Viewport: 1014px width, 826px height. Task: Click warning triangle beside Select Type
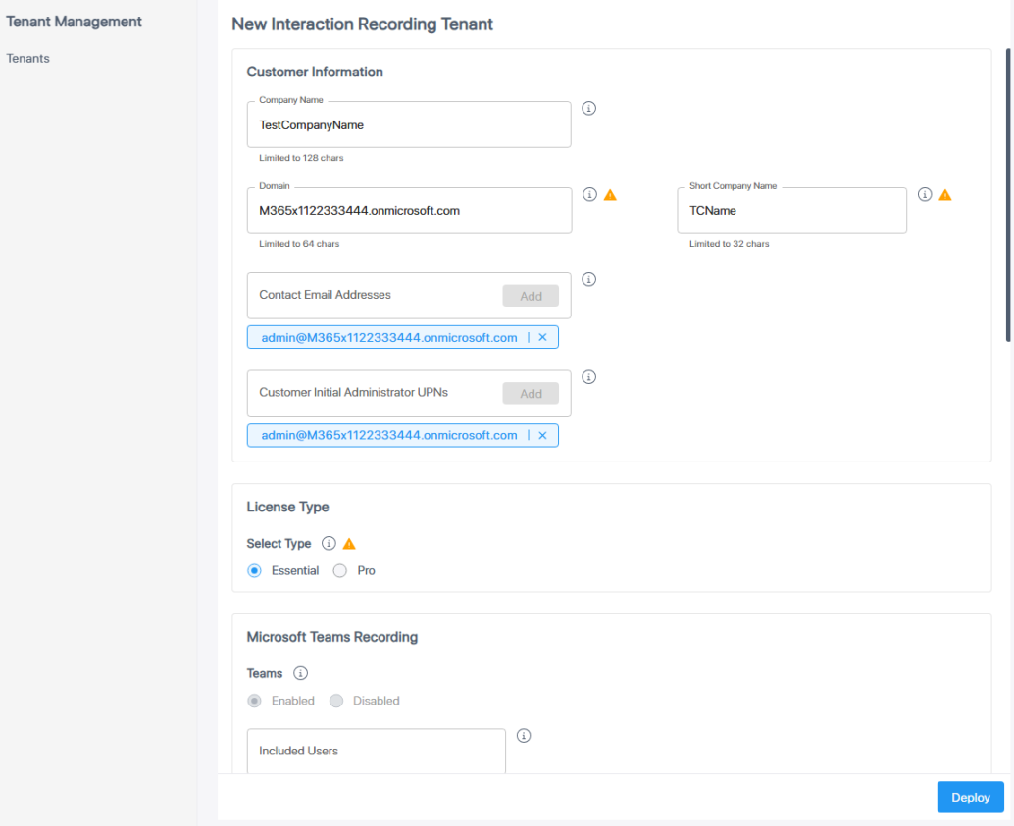pos(349,544)
